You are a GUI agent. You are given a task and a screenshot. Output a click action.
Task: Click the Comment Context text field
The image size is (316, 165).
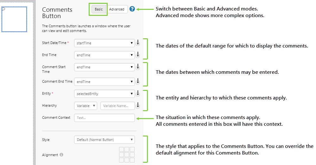click(104, 118)
